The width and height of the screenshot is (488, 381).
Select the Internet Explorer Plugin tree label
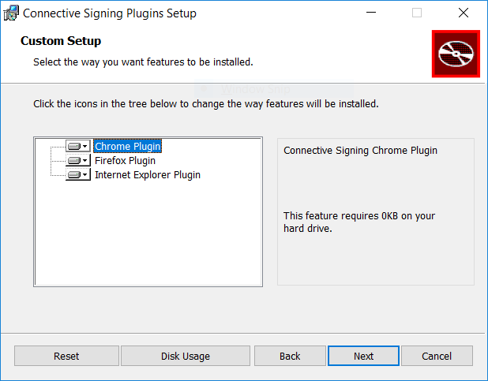pos(147,174)
